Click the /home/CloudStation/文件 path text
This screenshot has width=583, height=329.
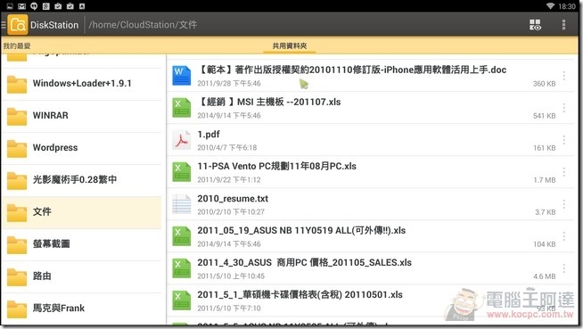pos(143,25)
